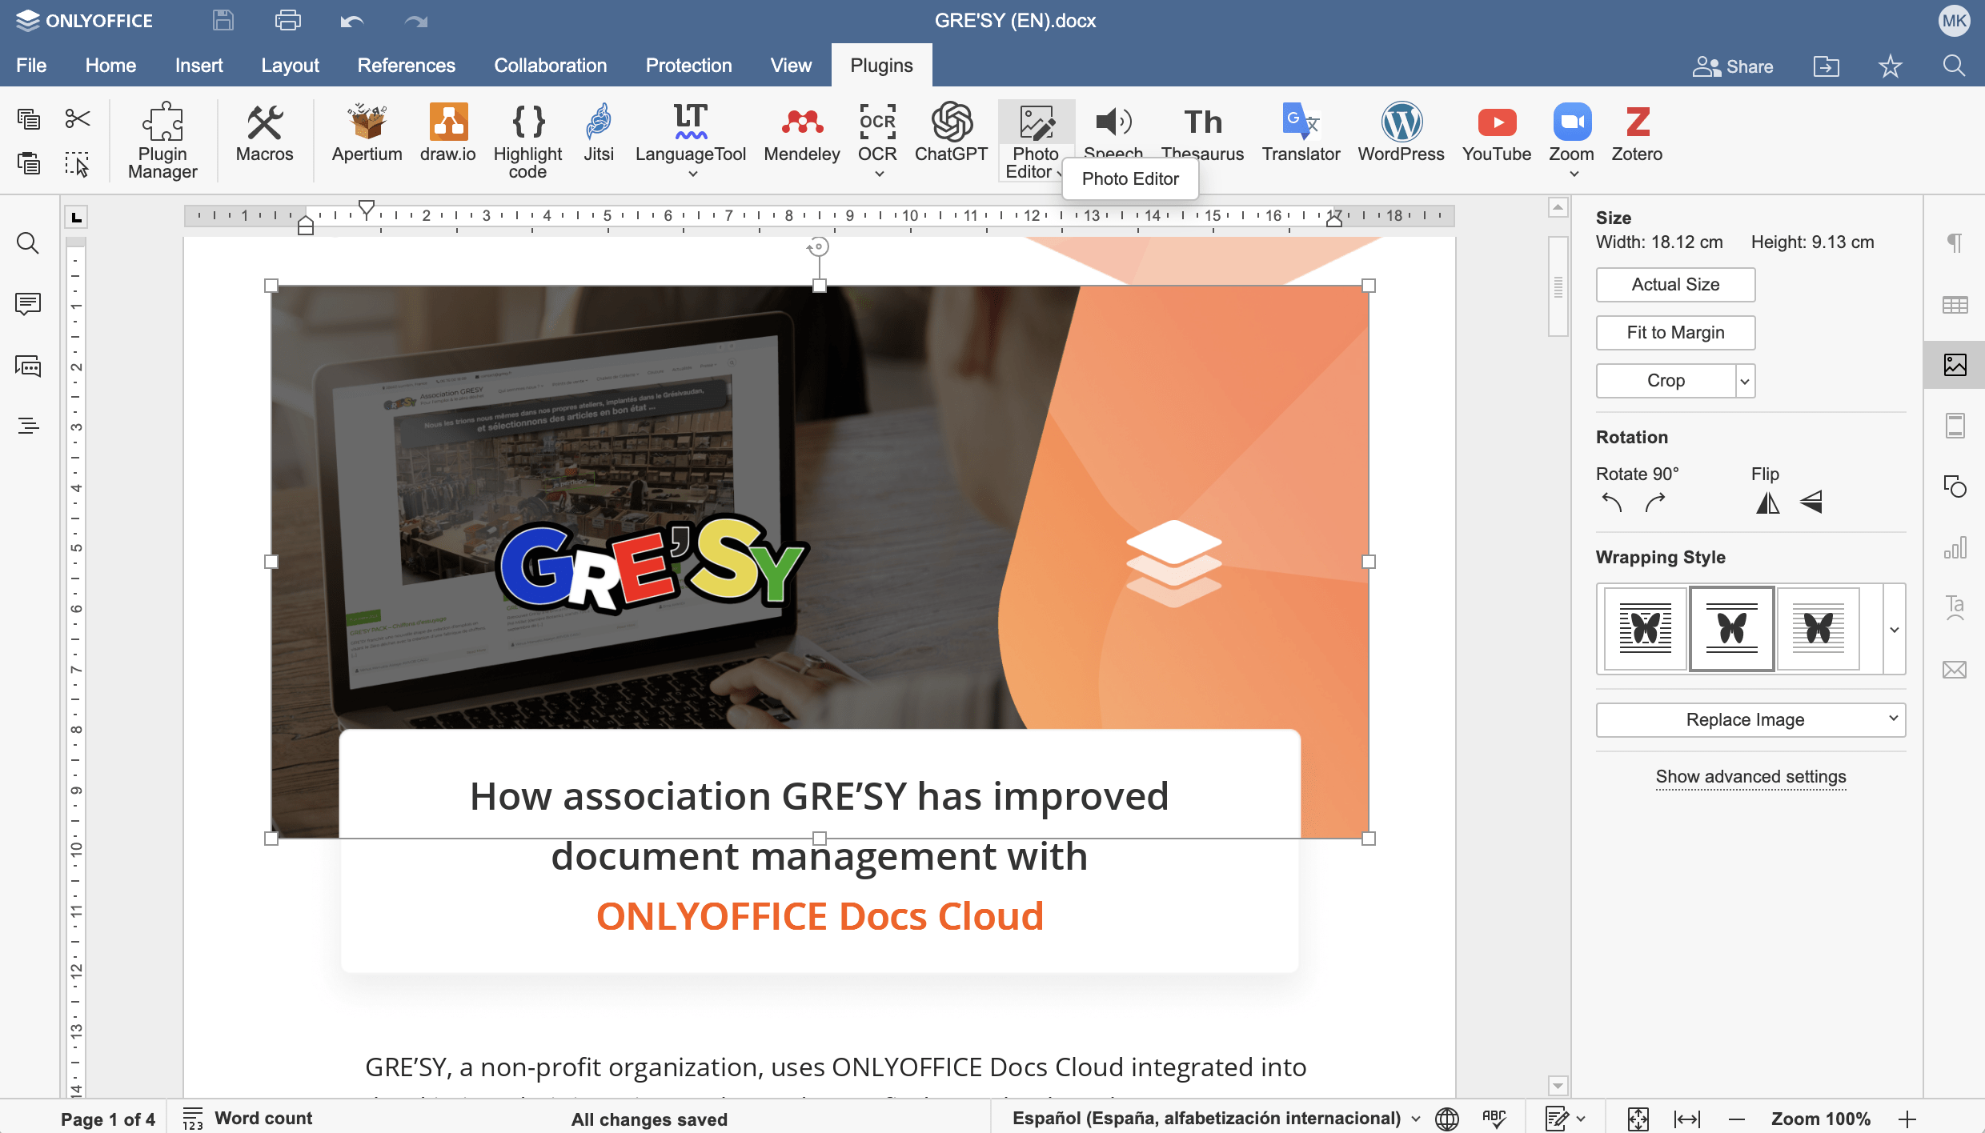Open the Collaboration tab

pos(550,66)
